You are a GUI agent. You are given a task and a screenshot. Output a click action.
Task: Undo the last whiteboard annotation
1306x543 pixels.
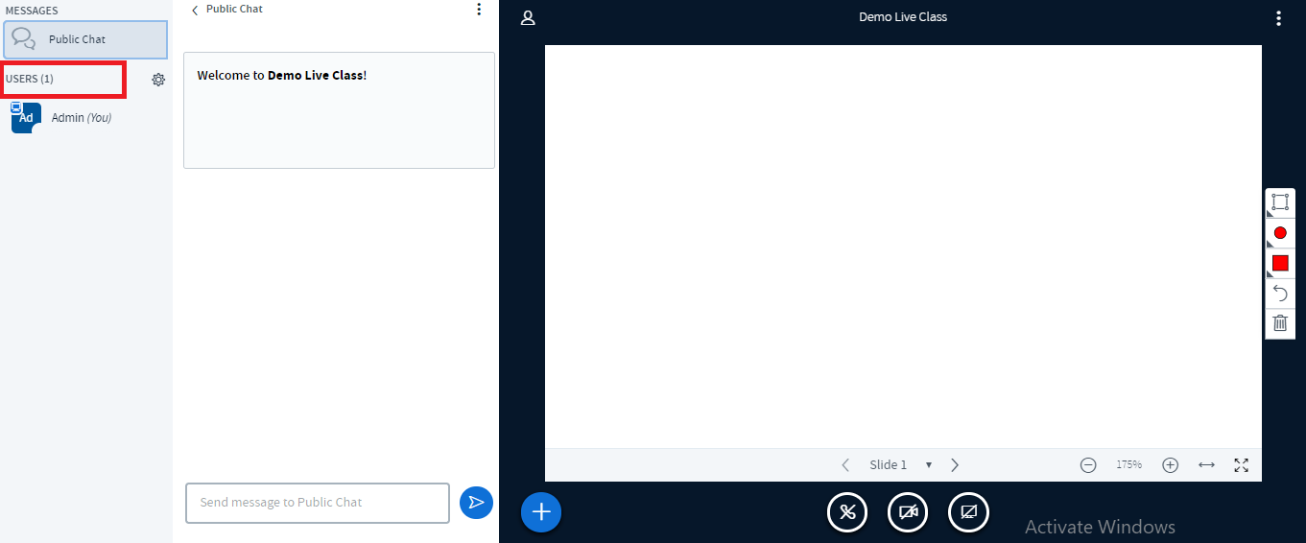click(1280, 293)
